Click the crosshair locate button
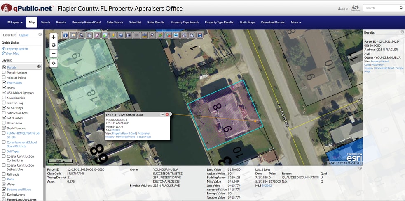The width and height of the screenshot is (405, 201). click(53, 63)
